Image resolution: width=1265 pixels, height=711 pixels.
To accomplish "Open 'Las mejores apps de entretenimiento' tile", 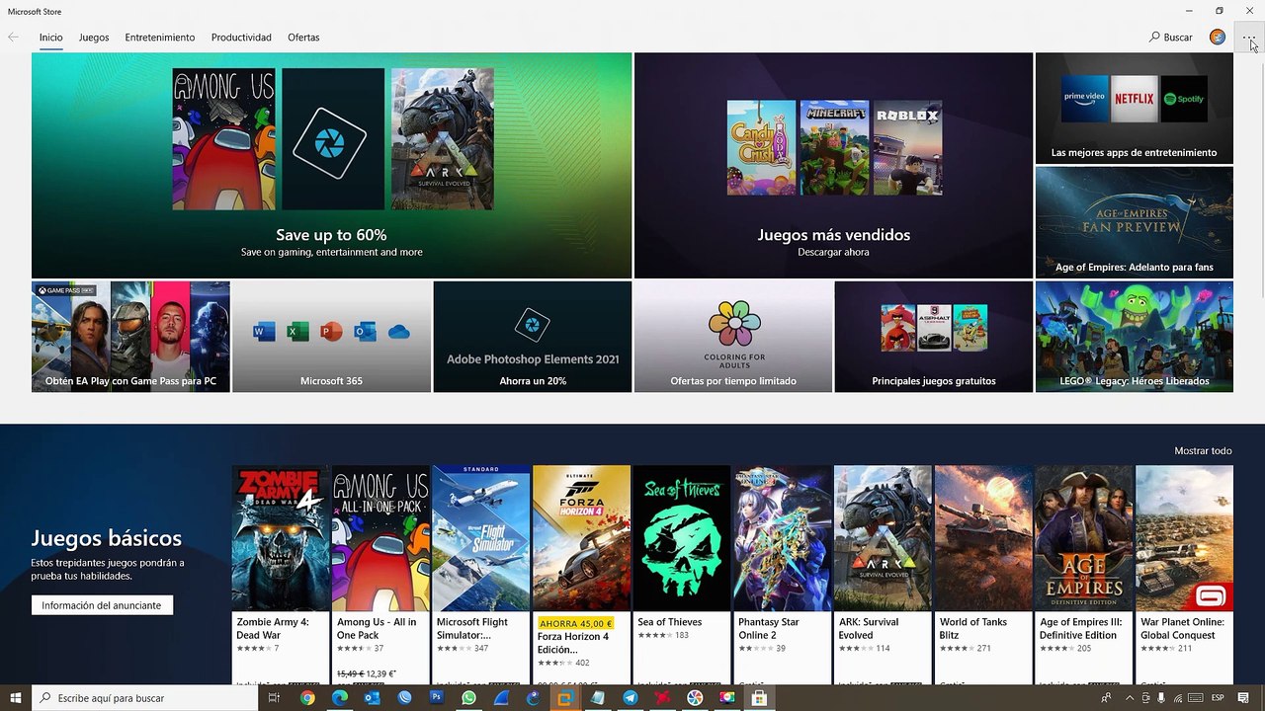I will tap(1134, 108).
